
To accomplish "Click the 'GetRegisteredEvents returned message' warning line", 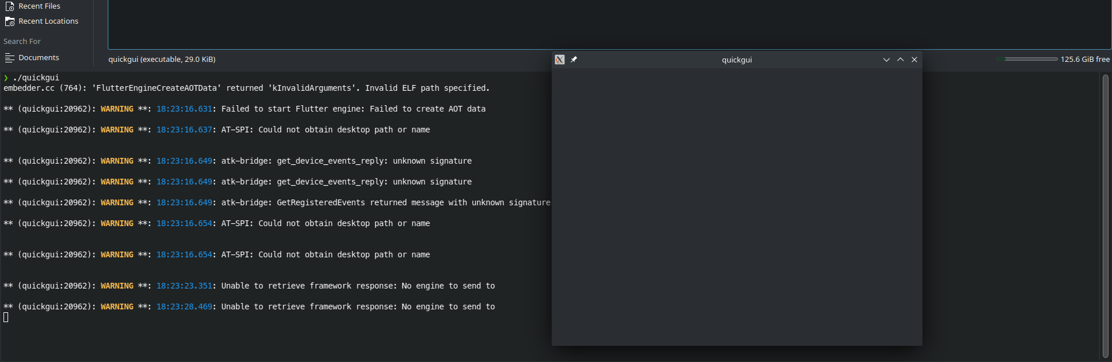I will pyautogui.click(x=277, y=202).
